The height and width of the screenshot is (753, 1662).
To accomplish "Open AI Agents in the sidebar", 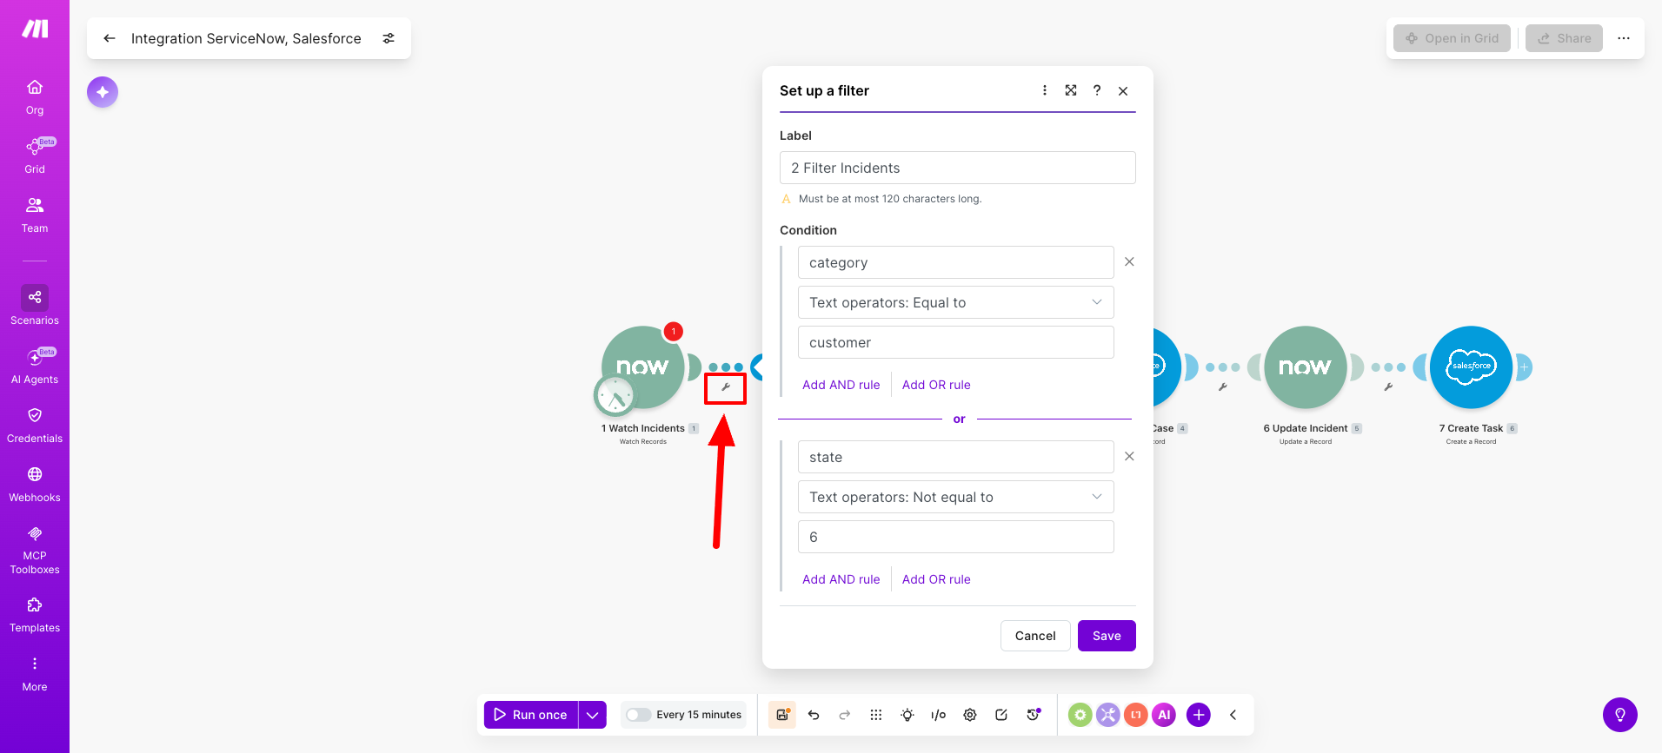I will click(35, 367).
